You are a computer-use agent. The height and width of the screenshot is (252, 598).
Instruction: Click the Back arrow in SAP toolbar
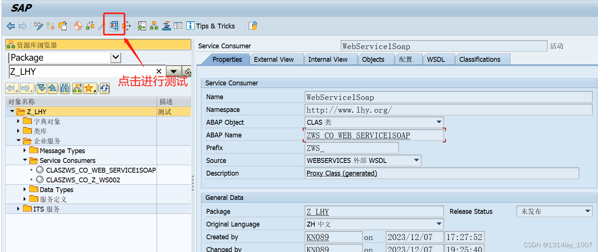pyautogui.click(x=11, y=26)
